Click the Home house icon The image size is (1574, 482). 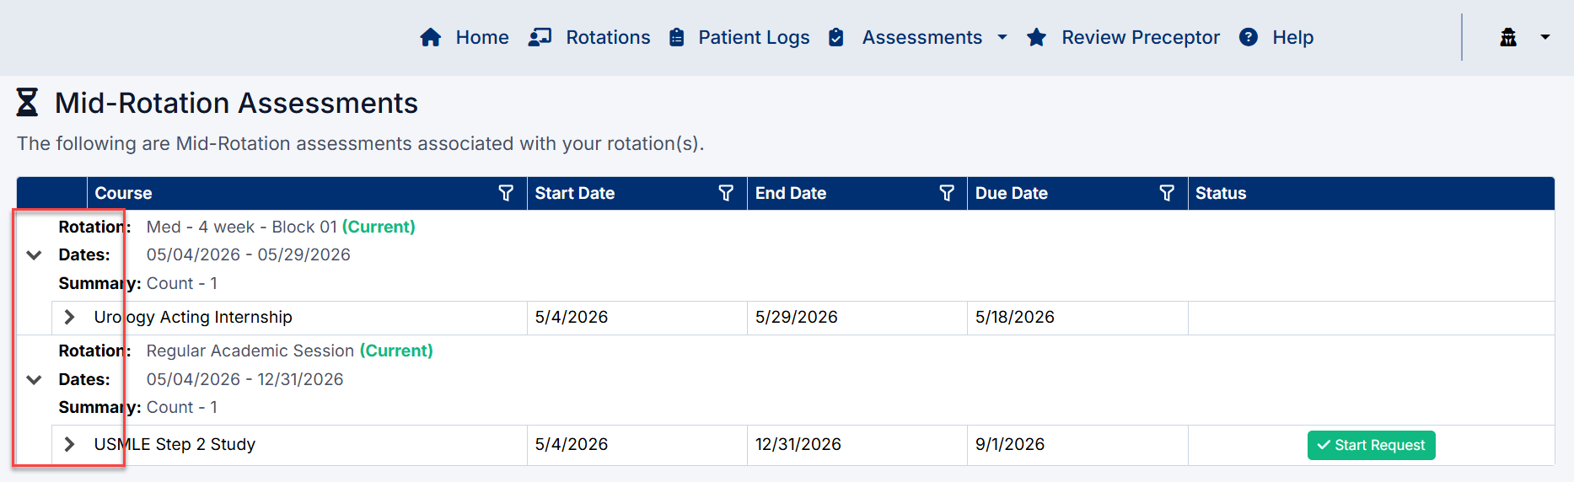[431, 37]
